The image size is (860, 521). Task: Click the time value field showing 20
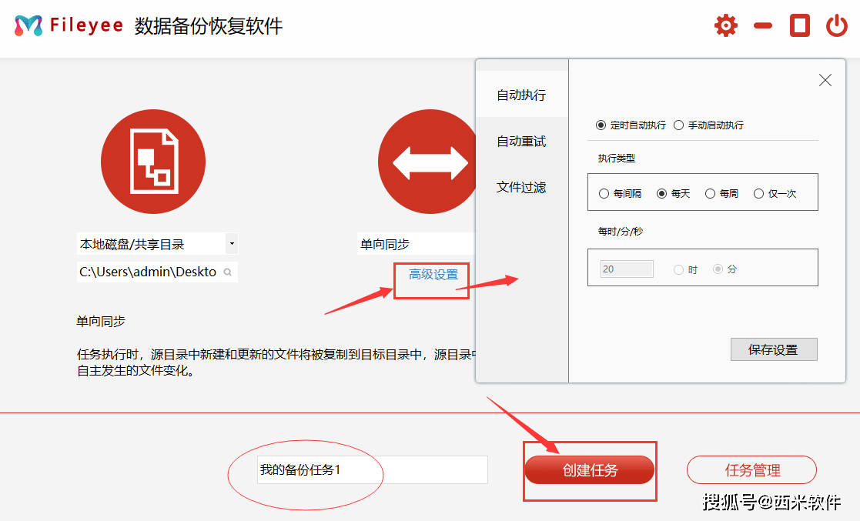[x=627, y=269]
